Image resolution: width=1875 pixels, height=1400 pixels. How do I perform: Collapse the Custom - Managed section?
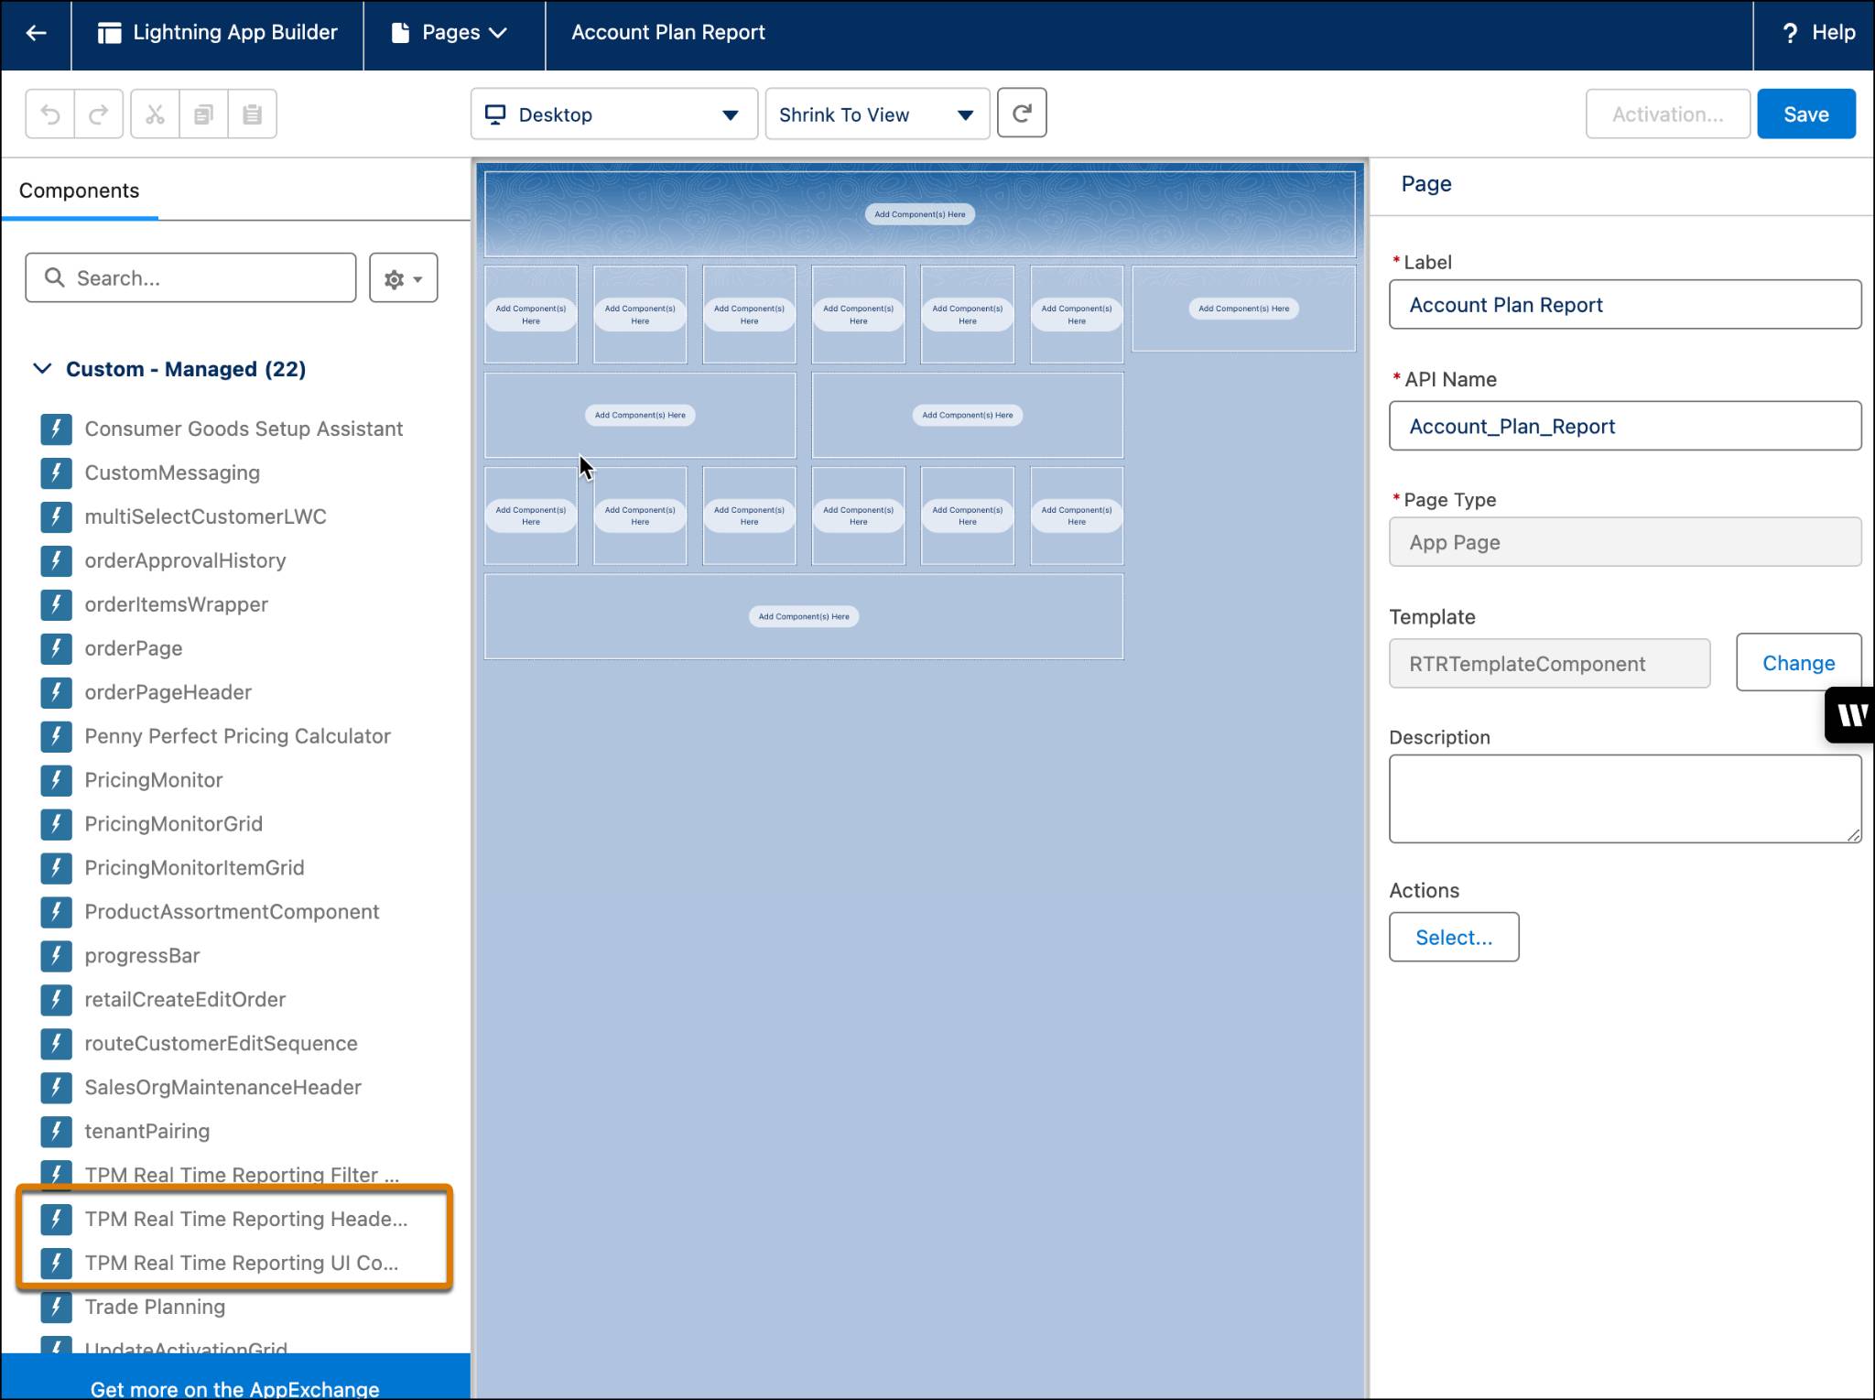coord(42,369)
